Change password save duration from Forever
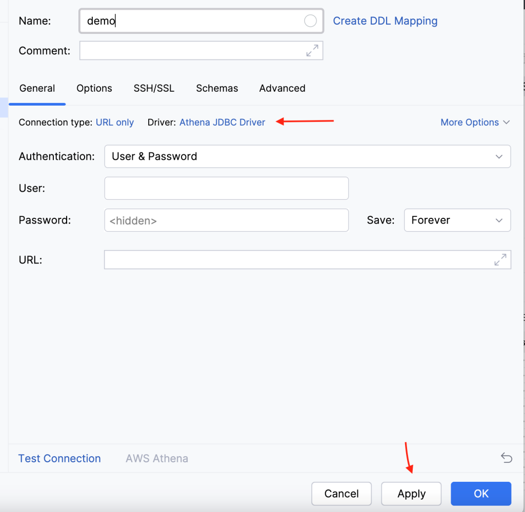This screenshot has width=525, height=512. [x=457, y=220]
